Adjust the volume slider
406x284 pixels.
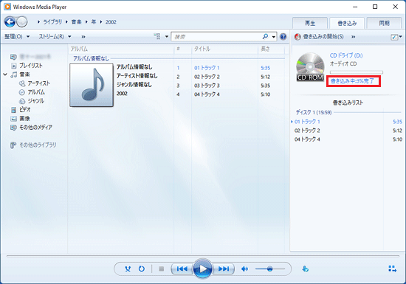click(x=269, y=269)
